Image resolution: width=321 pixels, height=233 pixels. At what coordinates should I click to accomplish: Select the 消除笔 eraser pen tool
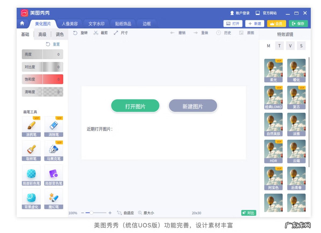point(53,126)
